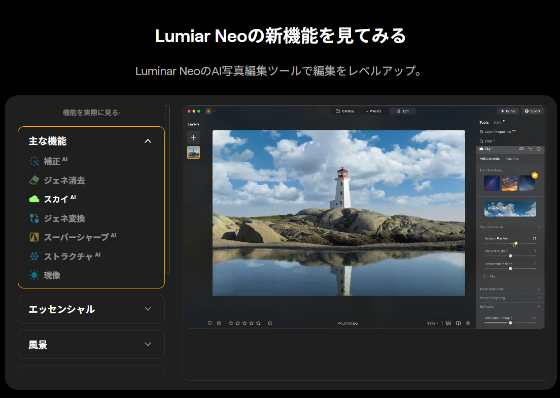This screenshot has height=398, width=560.
Task: Select the ストラクチャ AI icon
Action: [x=34, y=257]
